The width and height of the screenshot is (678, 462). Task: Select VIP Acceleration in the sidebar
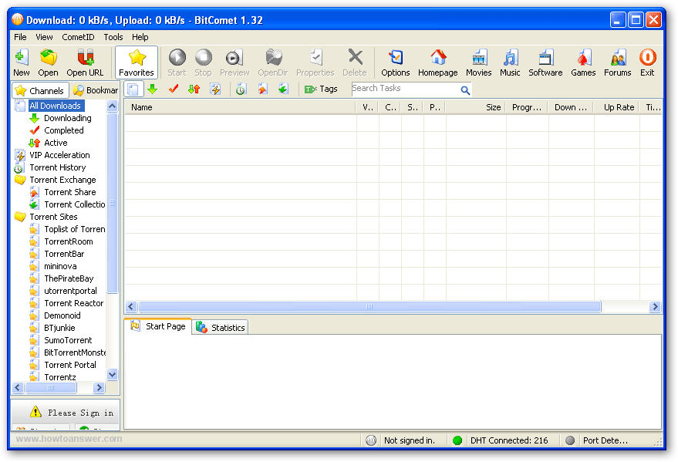tap(59, 155)
